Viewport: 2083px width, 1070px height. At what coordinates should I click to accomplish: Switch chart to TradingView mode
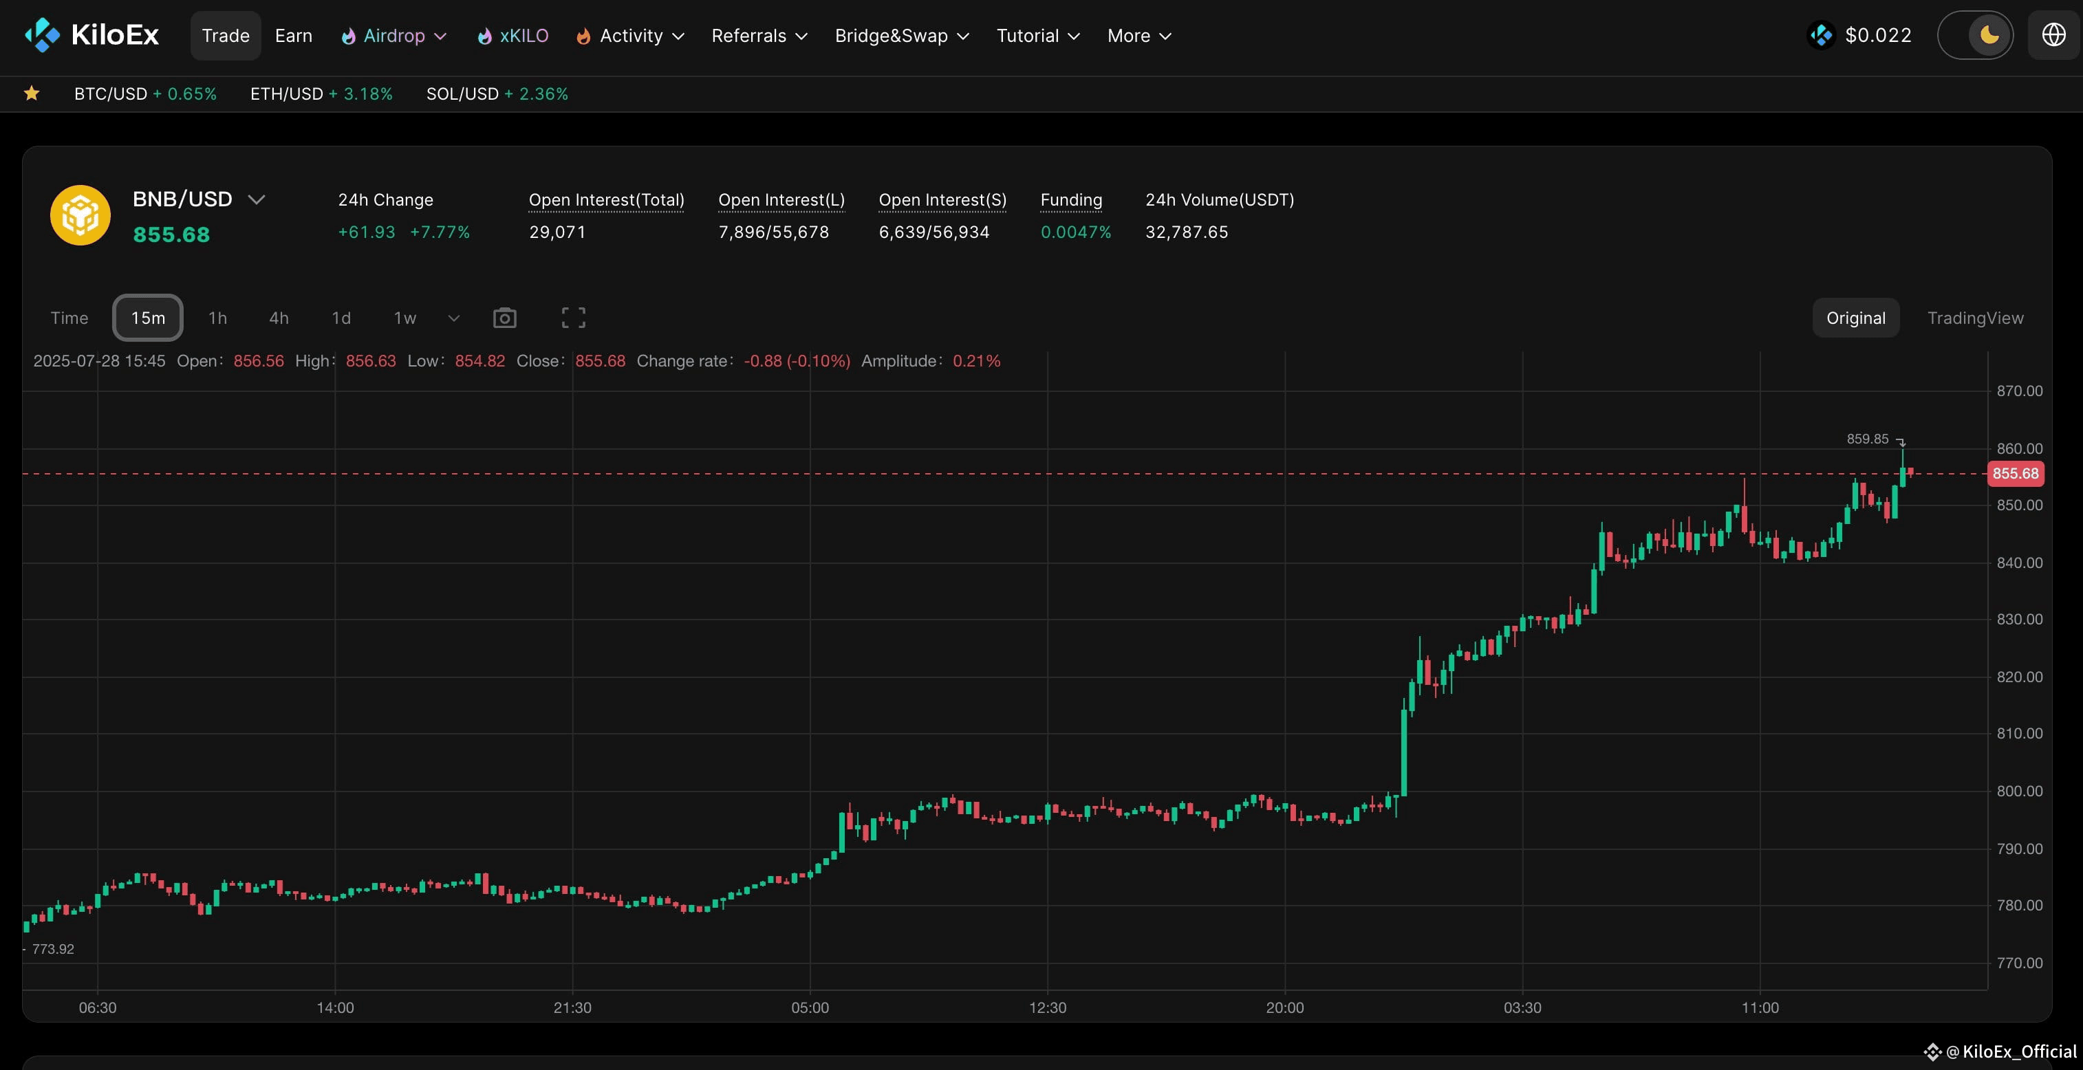click(1974, 318)
